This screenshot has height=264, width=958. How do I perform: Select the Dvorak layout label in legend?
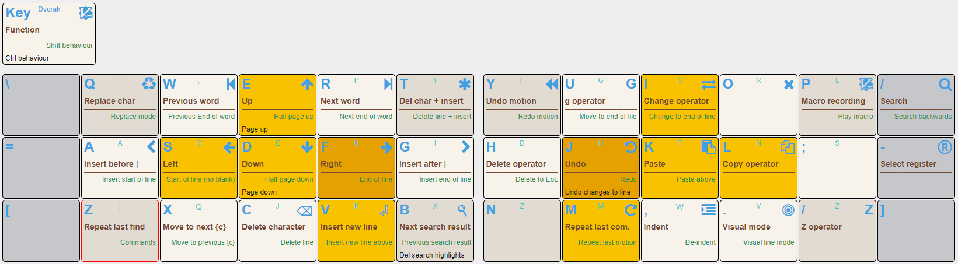click(x=49, y=9)
